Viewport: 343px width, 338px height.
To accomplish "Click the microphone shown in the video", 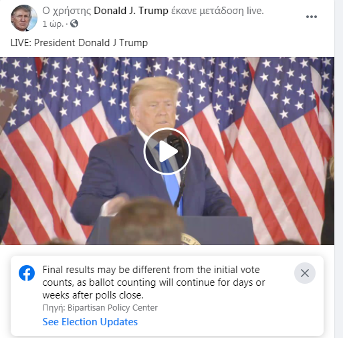I will 177,143.
